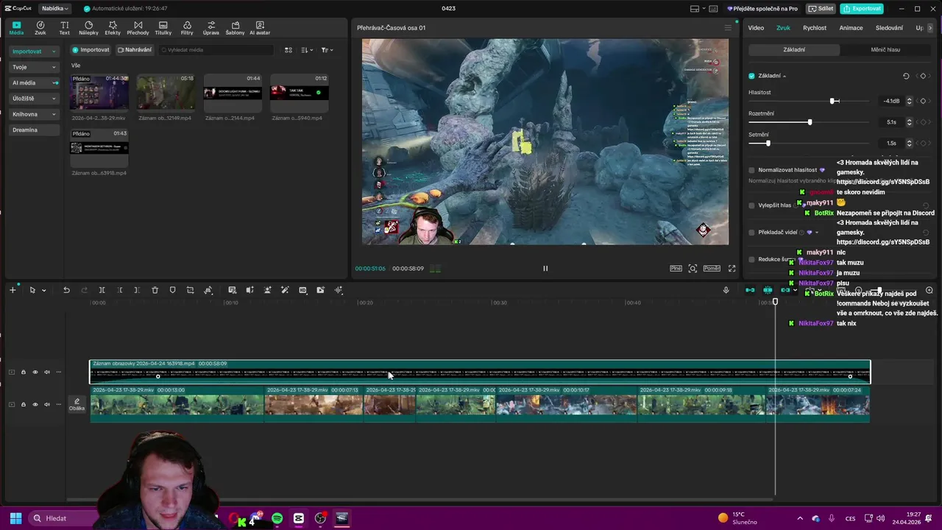
Task: Open CapCut from the Windows taskbar
Action: [x=299, y=518]
